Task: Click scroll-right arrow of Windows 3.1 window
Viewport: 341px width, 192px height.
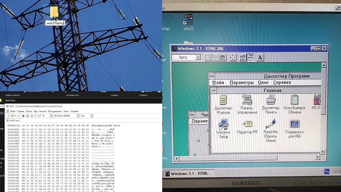Action: [317, 157]
